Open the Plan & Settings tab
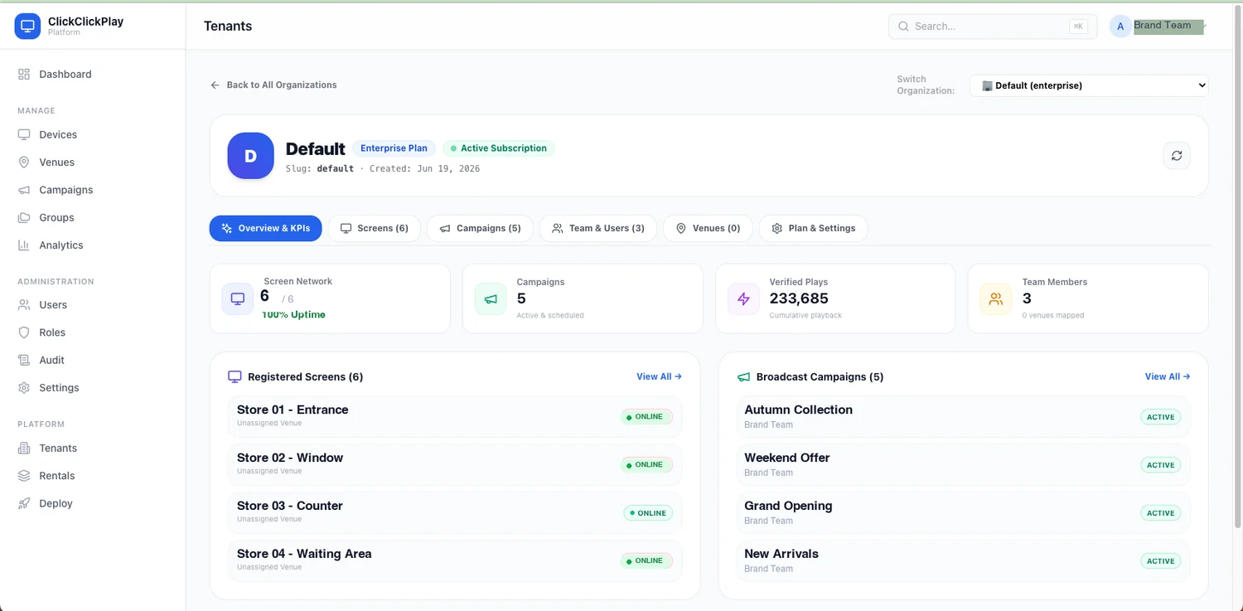 click(x=813, y=228)
